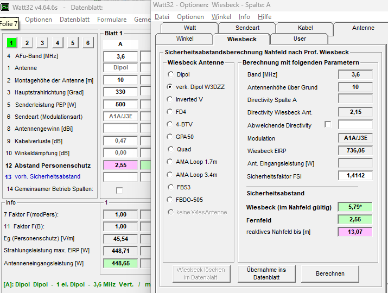
Task: Click AFu-Band field showing 3,6
Action: (x=120, y=56)
